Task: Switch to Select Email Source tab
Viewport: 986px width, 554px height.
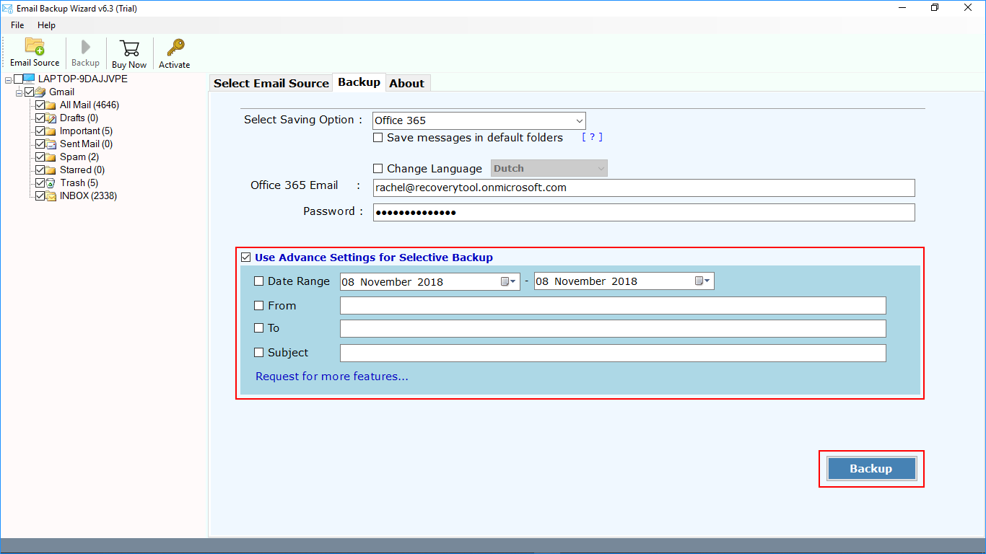Action: pos(271,83)
